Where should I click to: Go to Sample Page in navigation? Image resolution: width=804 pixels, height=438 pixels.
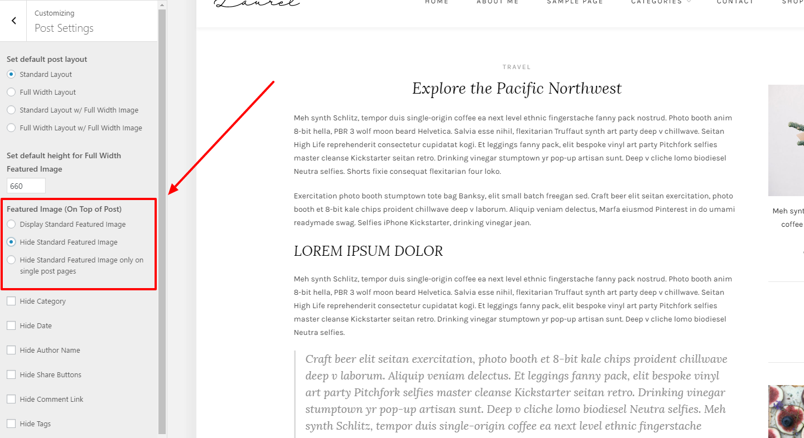(575, 2)
